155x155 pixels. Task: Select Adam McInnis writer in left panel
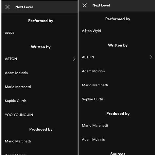pyautogui.click(x=16, y=73)
